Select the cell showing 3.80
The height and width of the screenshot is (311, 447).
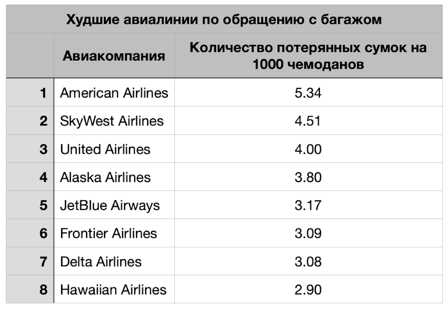(308, 177)
